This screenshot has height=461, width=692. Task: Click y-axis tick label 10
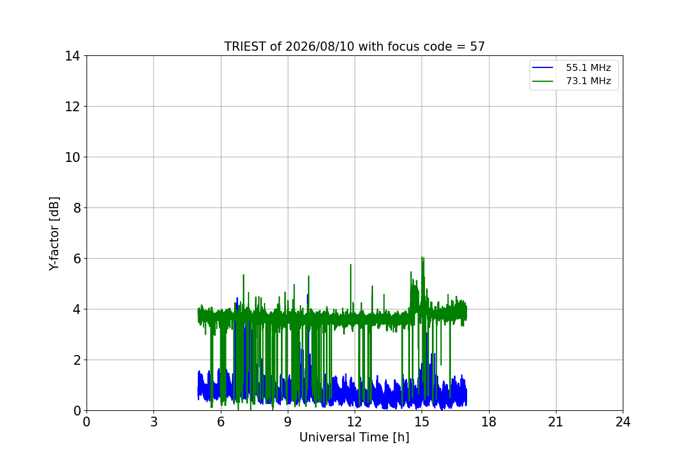pyautogui.click(x=73, y=157)
